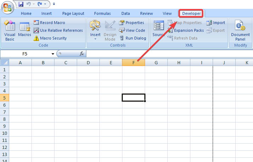Click the Save icon in Quick Access Toolbar

21,4
